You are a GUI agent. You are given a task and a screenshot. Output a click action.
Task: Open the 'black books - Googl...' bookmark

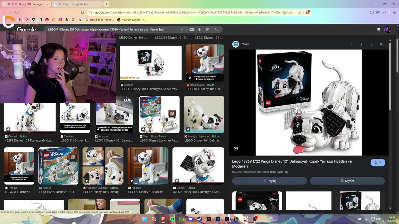(x=100, y=20)
